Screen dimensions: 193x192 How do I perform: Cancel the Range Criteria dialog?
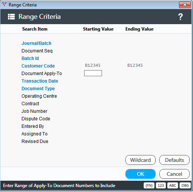[174, 174]
